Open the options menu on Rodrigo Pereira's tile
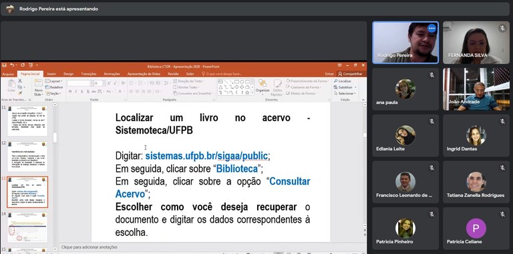Screen dimensions: 513x254 pyautogui.click(x=432, y=29)
